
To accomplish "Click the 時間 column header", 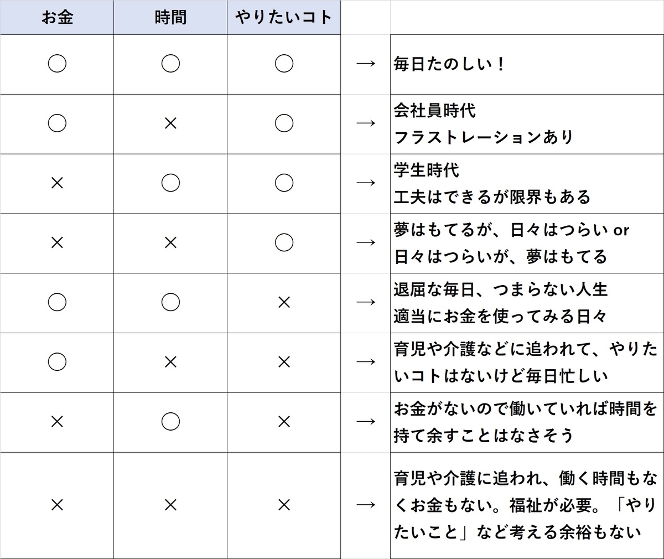I will tap(170, 18).
